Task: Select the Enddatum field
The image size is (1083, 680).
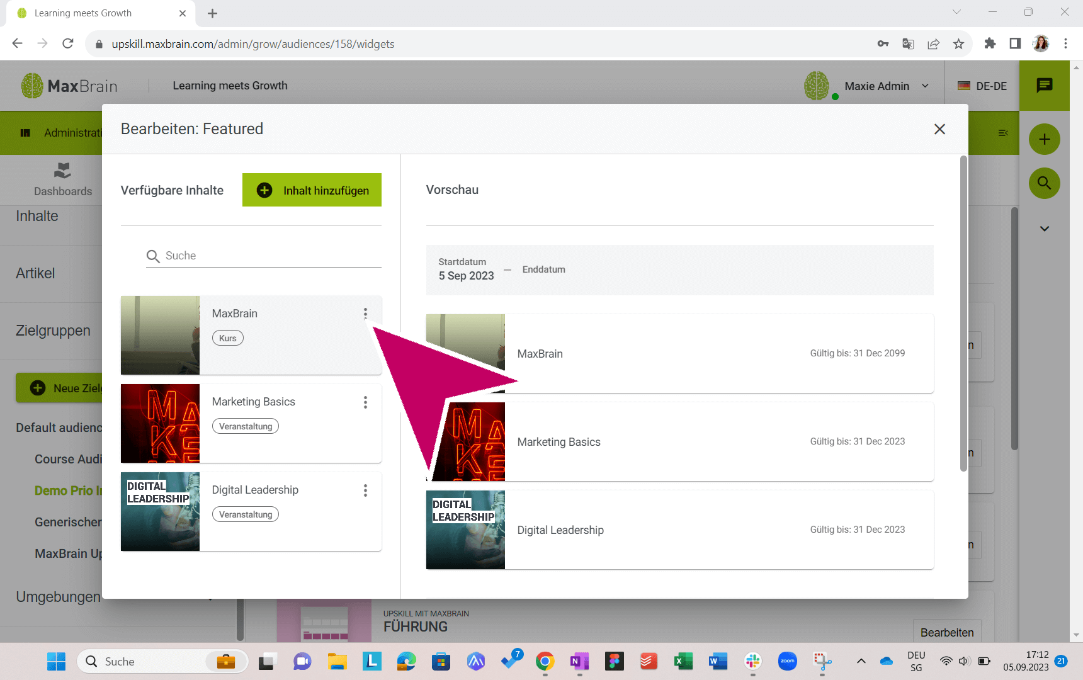Action: [x=543, y=269]
